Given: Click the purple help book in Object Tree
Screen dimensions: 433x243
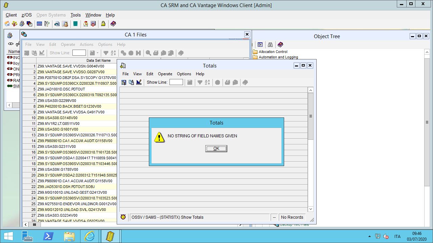Looking at the screenshot, I should 280,45.
